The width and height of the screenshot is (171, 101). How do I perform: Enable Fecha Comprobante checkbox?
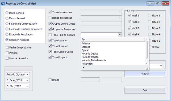(7, 47)
